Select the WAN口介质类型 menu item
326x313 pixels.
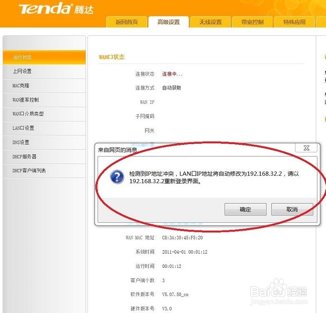[x=44, y=114]
